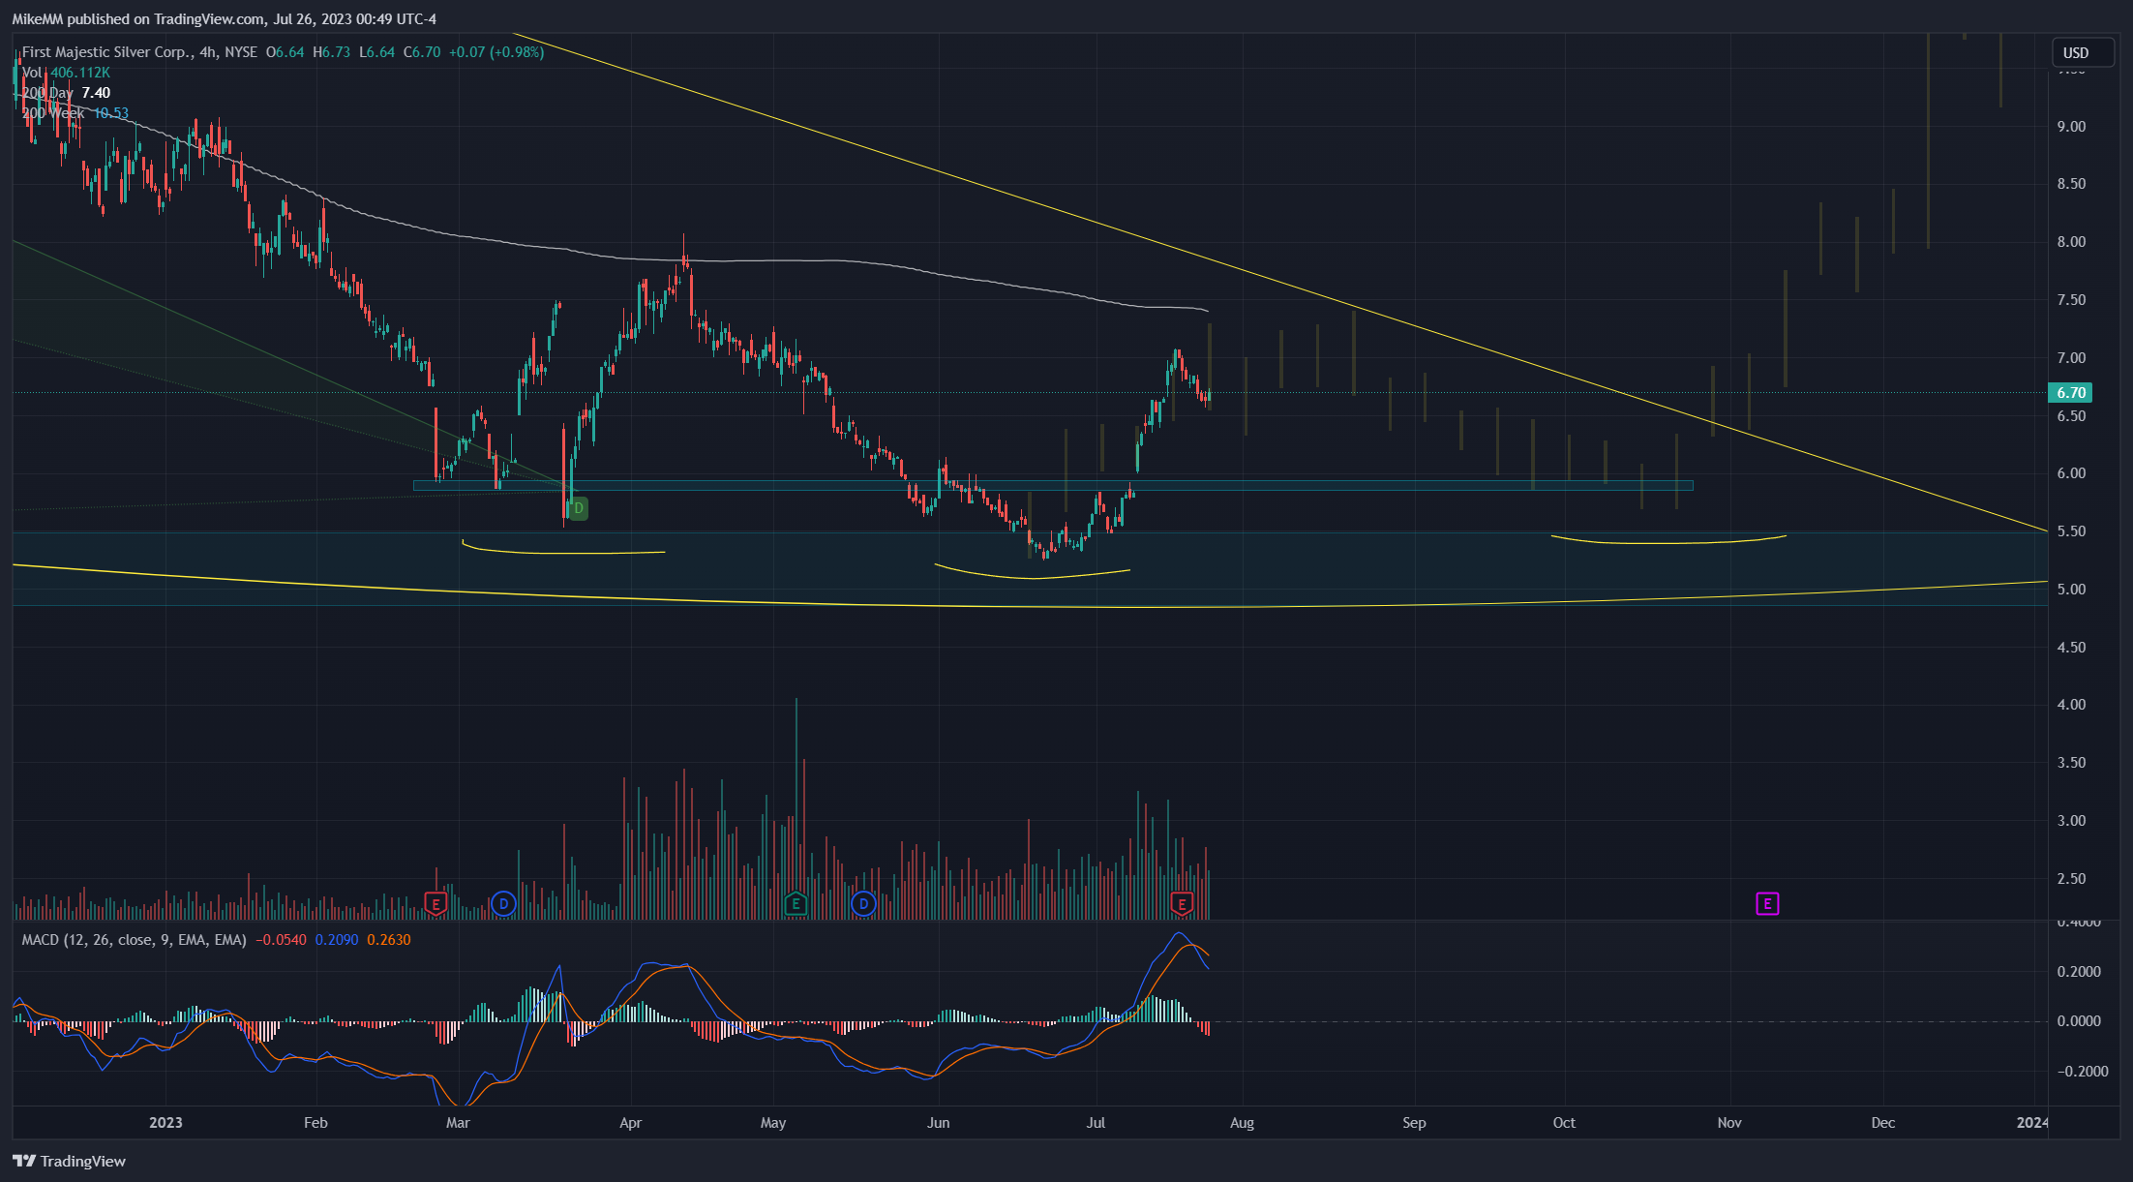Click the Apr label on the time axis
The height and width of the screenshot is (1182, 2133).
[630, 1123]
